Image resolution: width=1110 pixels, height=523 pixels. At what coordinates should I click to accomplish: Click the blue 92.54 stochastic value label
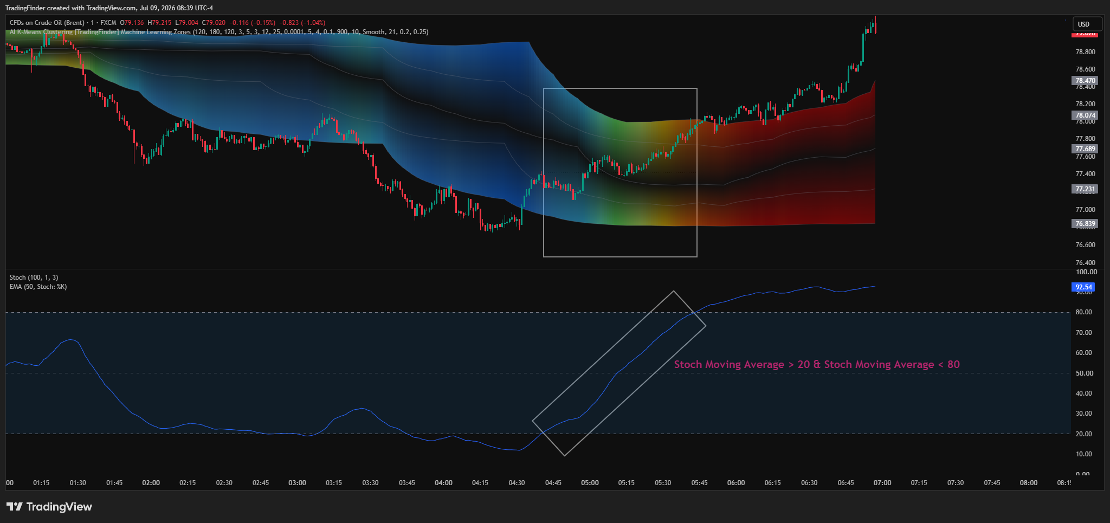tap(1083, 287)
